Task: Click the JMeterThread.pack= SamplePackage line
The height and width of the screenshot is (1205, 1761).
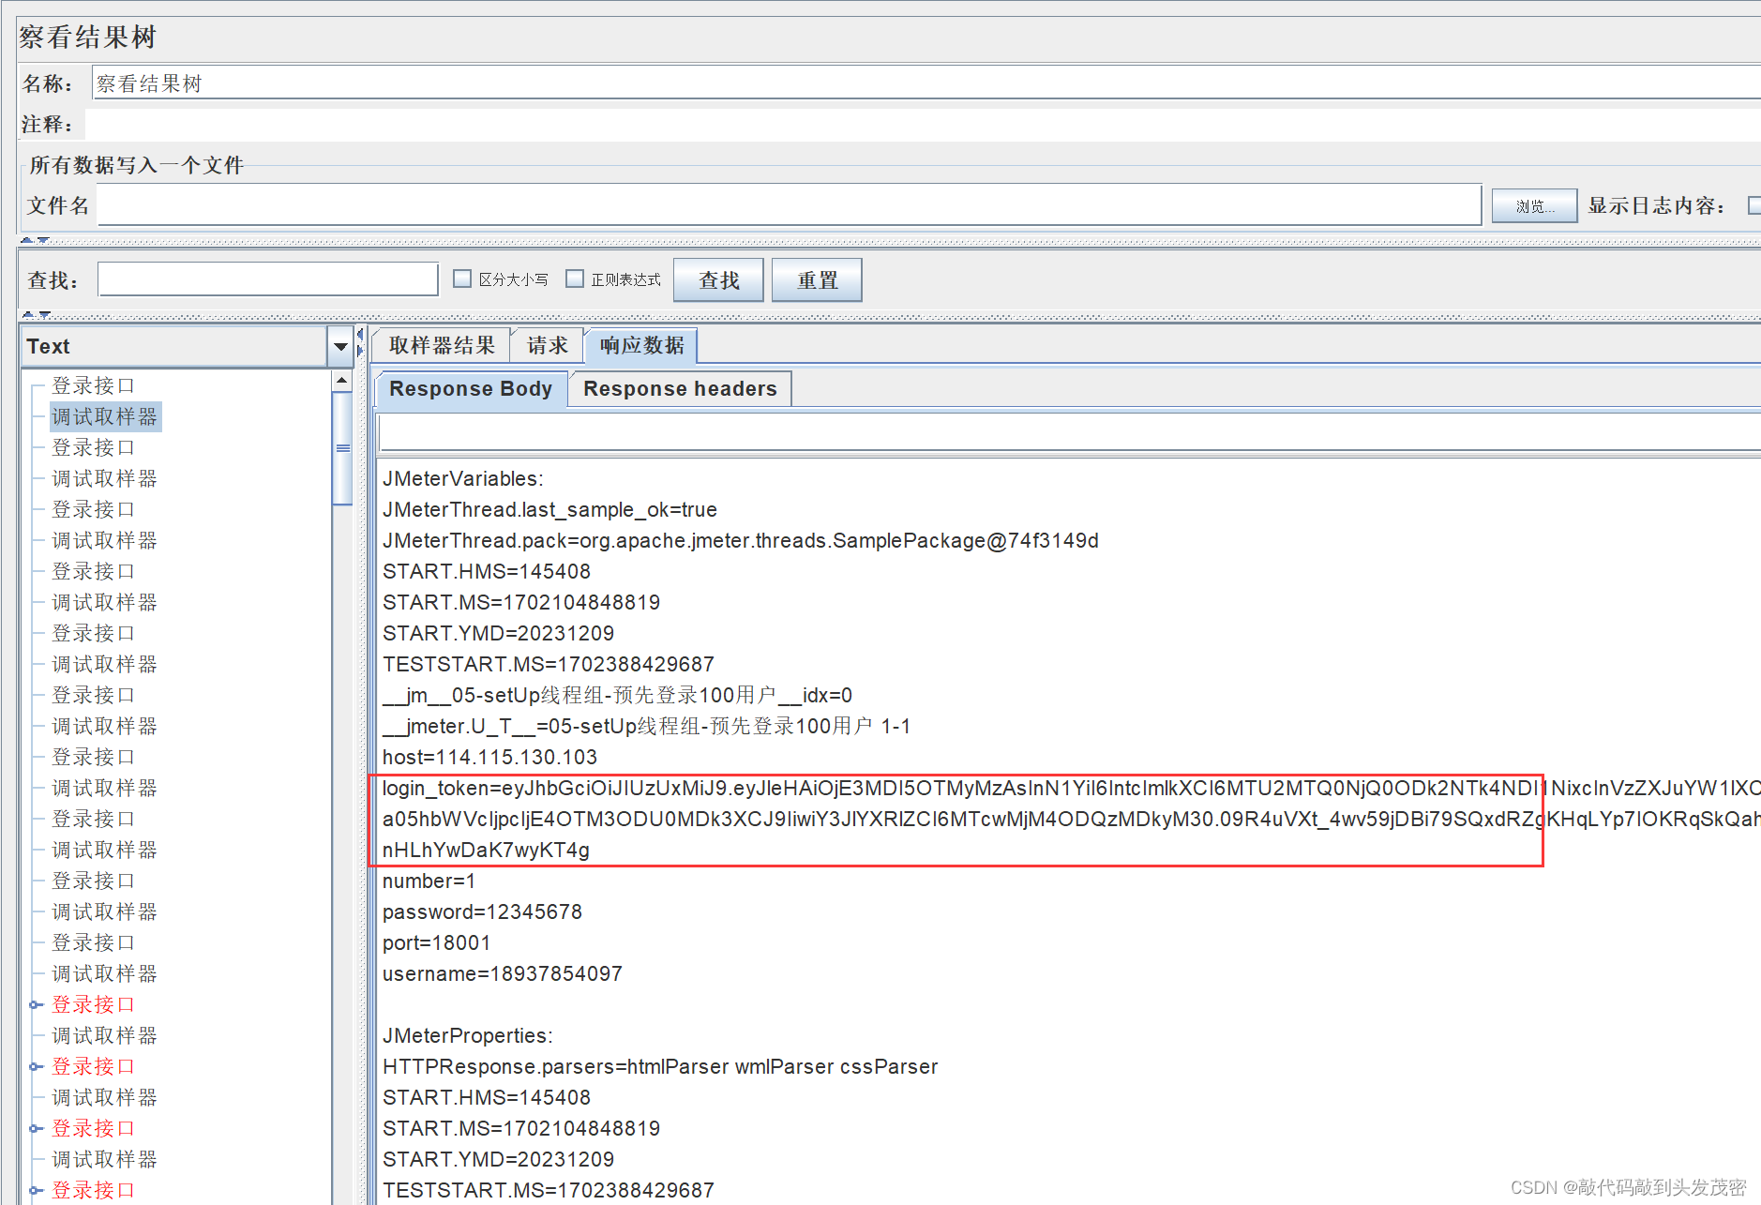Action: tap(741, 540)
